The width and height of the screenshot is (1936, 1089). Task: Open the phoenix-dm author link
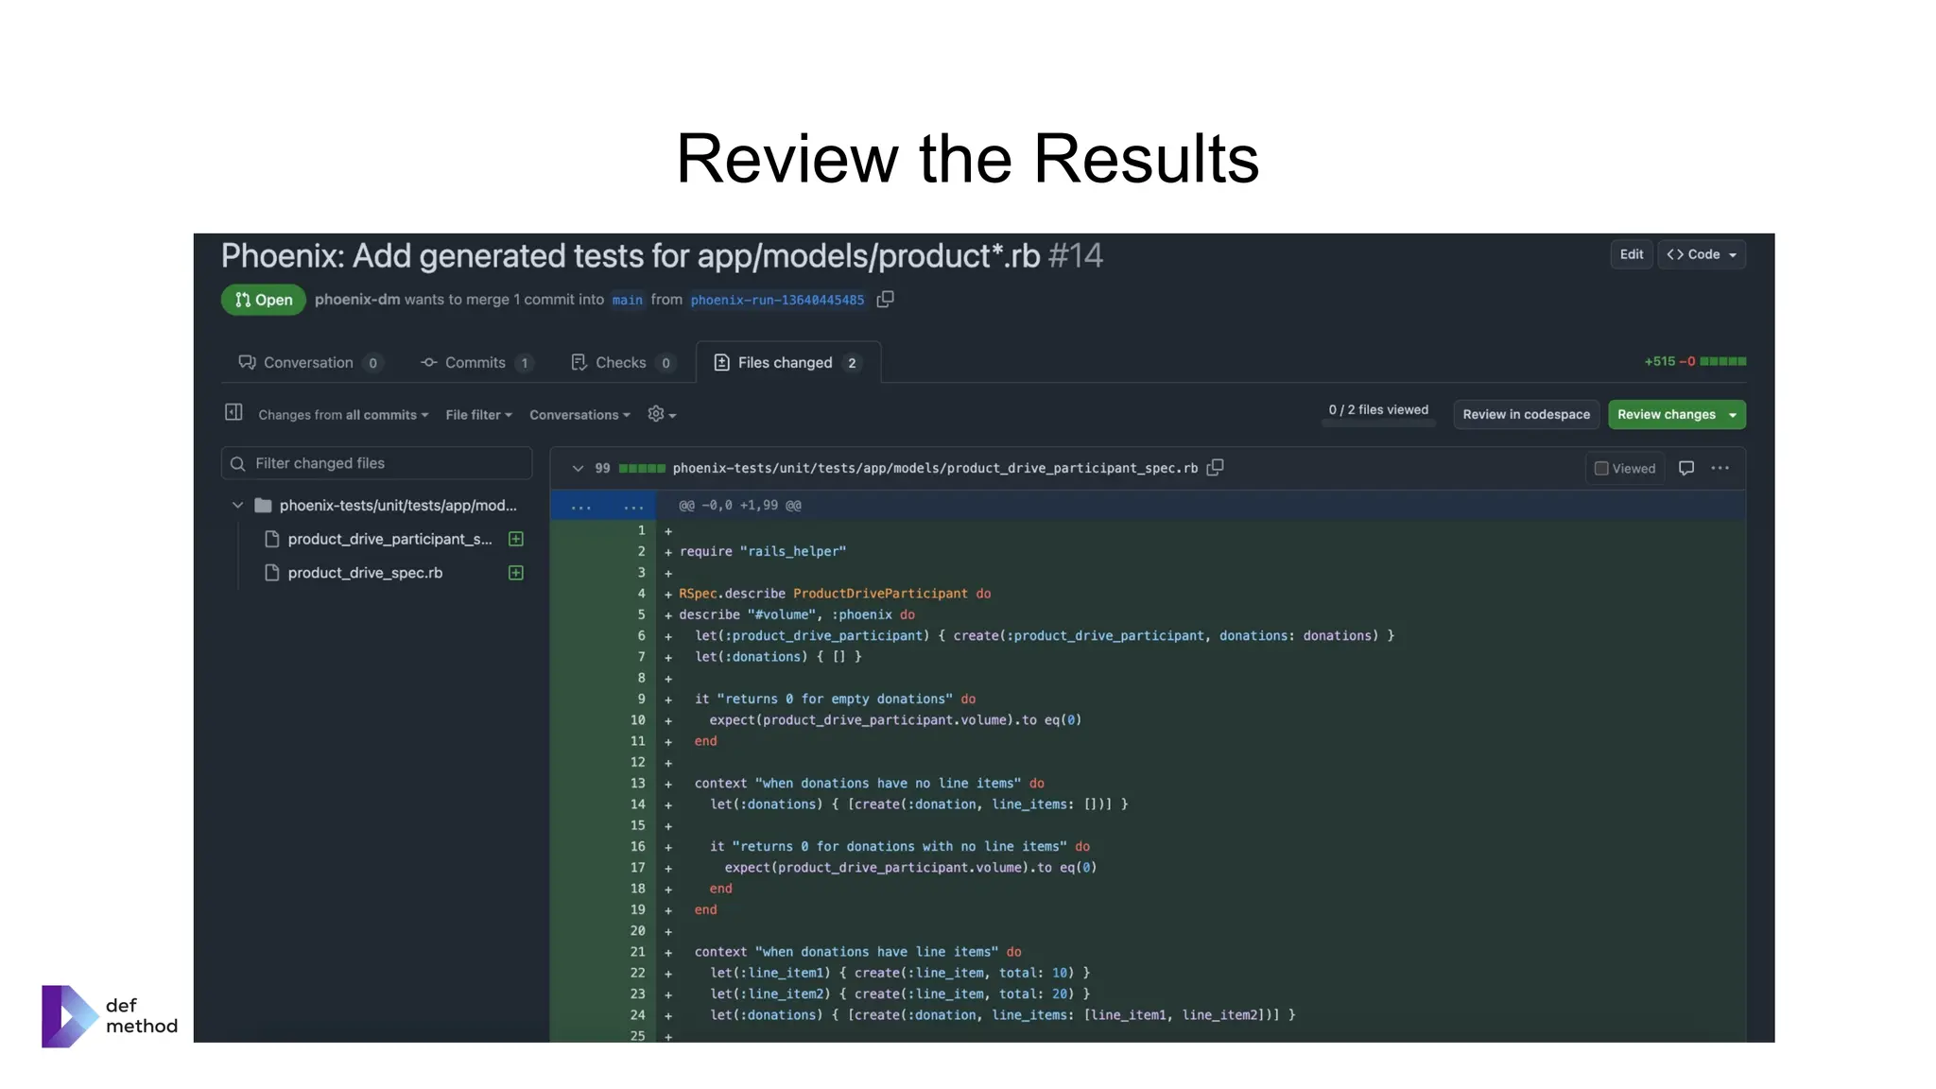click(357, 300)
